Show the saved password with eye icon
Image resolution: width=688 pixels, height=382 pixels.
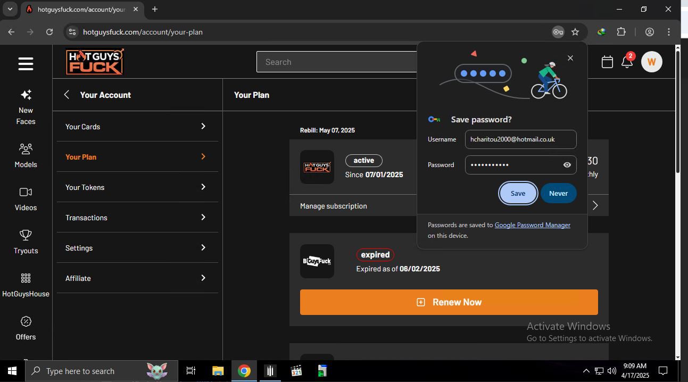(x=567, y=165)
